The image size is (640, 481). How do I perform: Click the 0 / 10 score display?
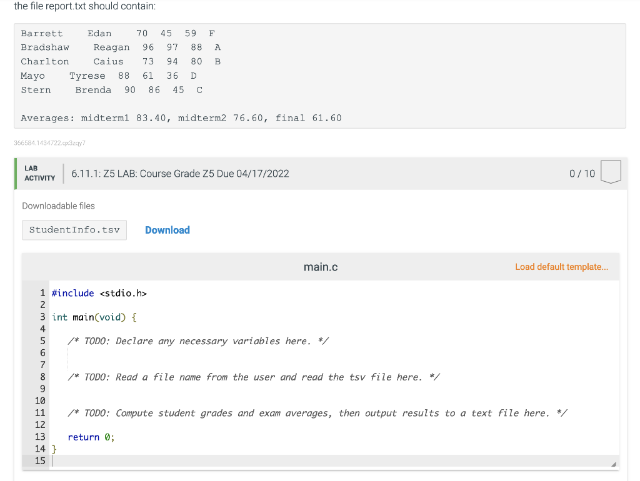[581, 173]
